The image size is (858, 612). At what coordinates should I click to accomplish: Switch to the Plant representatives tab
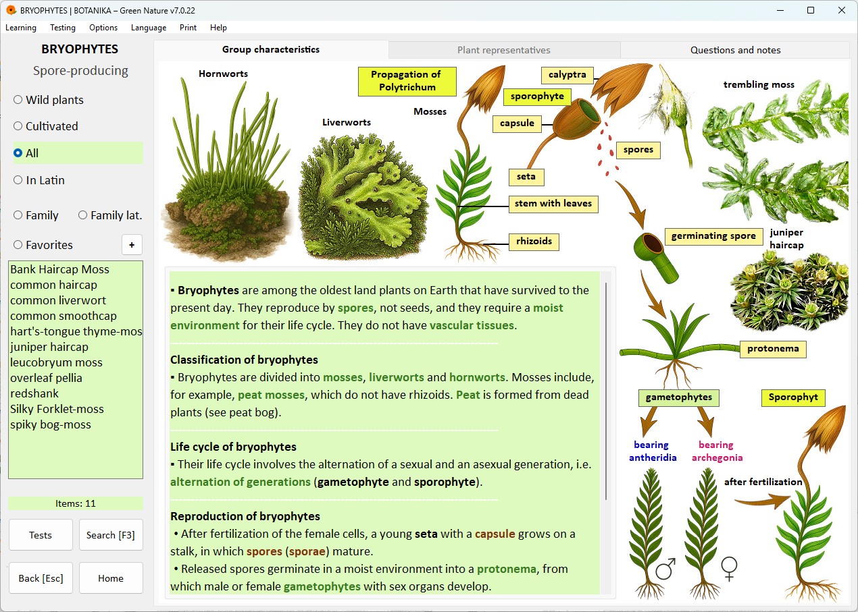(x=504, y=50)
